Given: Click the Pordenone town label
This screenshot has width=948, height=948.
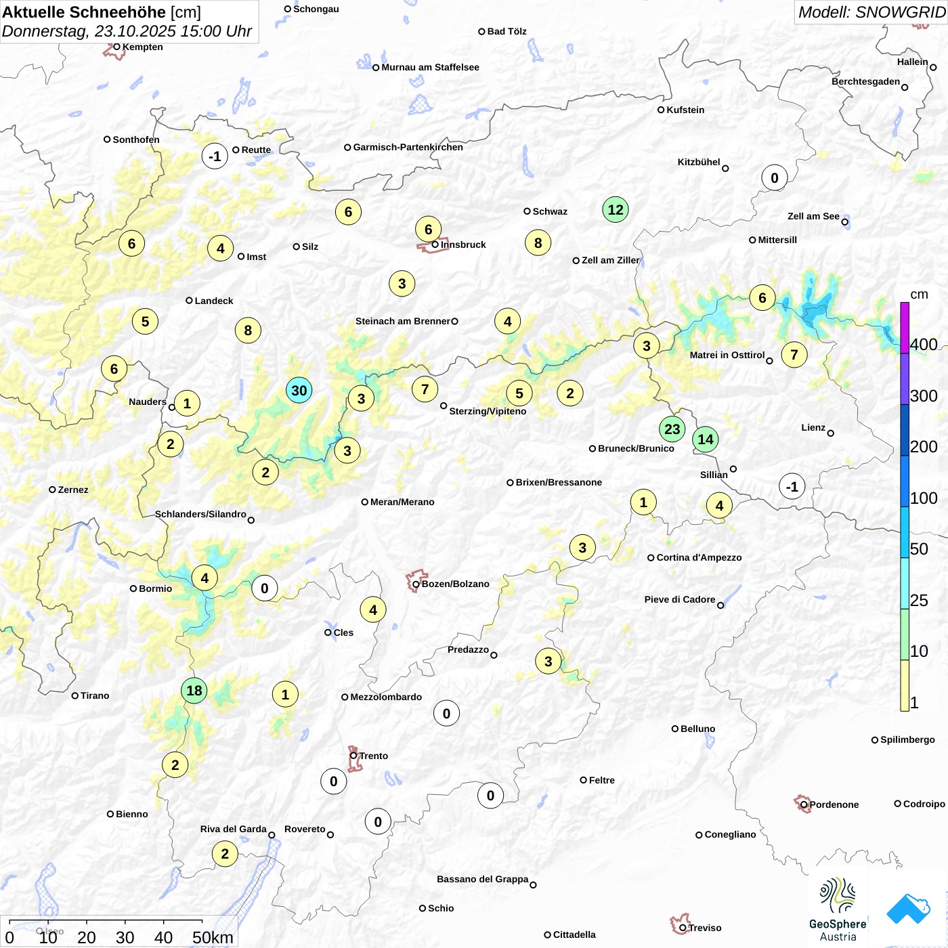Looking at the screenshot, I should (x=834, y=804).
